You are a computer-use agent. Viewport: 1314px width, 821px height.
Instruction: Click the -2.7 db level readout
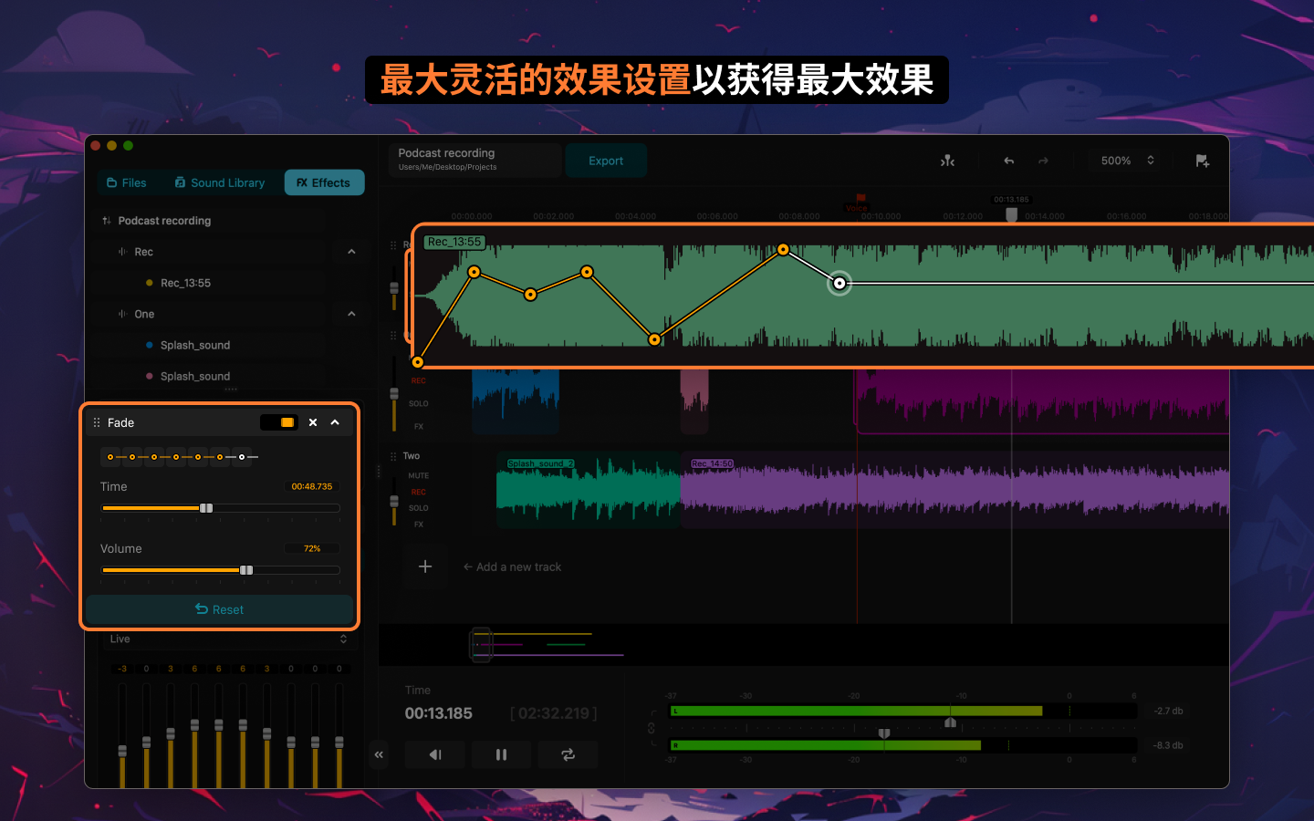pos(1168,711)
